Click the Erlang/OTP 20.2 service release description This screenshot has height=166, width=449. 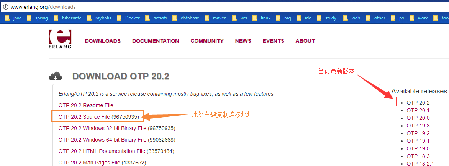click(166, 94)
